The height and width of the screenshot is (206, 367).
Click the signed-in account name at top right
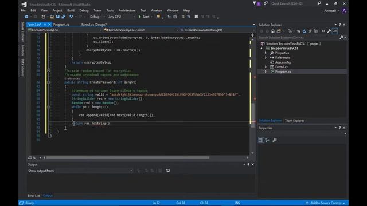(x=330, y=11)
